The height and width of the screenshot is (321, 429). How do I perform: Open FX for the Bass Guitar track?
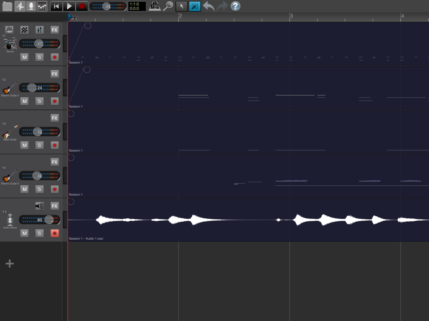(54, 118)
